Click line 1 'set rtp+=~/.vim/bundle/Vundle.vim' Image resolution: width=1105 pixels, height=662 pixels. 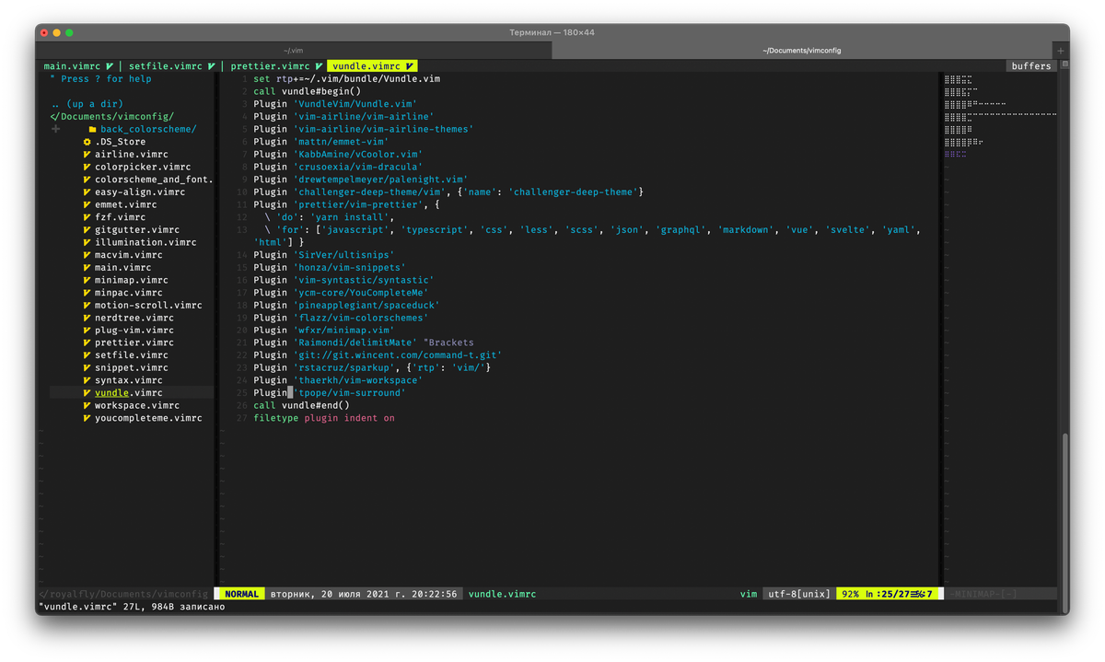pyautogui.click(x=347, y=79)
